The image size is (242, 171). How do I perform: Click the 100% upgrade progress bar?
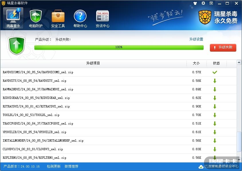(x=119, y=48)
